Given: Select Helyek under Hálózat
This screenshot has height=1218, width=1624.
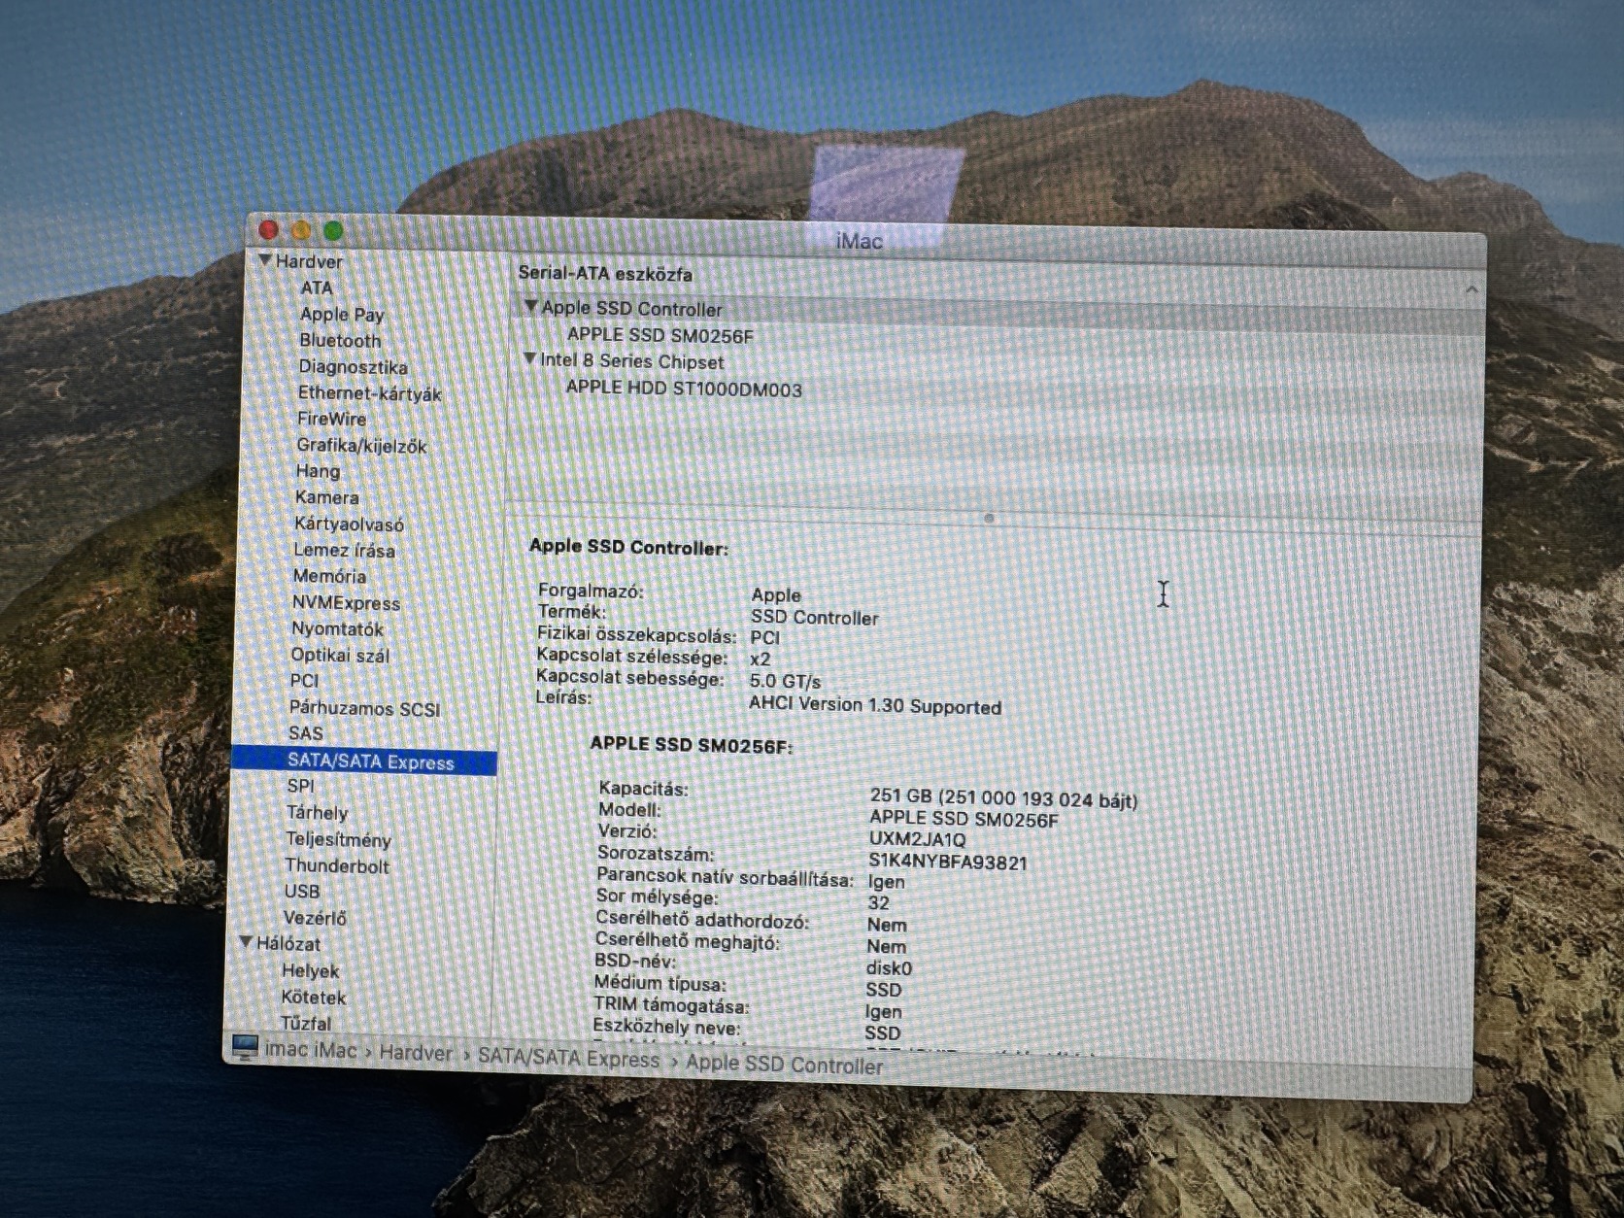Looking at the screenshot, I should [310, 970].
